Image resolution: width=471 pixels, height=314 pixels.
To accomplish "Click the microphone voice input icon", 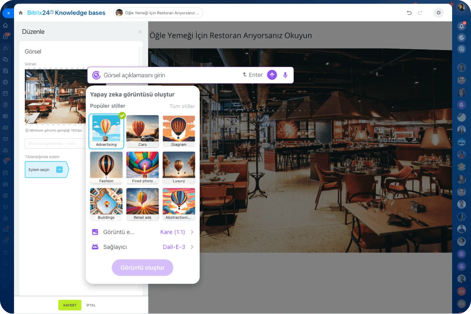I will tap(285, 75).
